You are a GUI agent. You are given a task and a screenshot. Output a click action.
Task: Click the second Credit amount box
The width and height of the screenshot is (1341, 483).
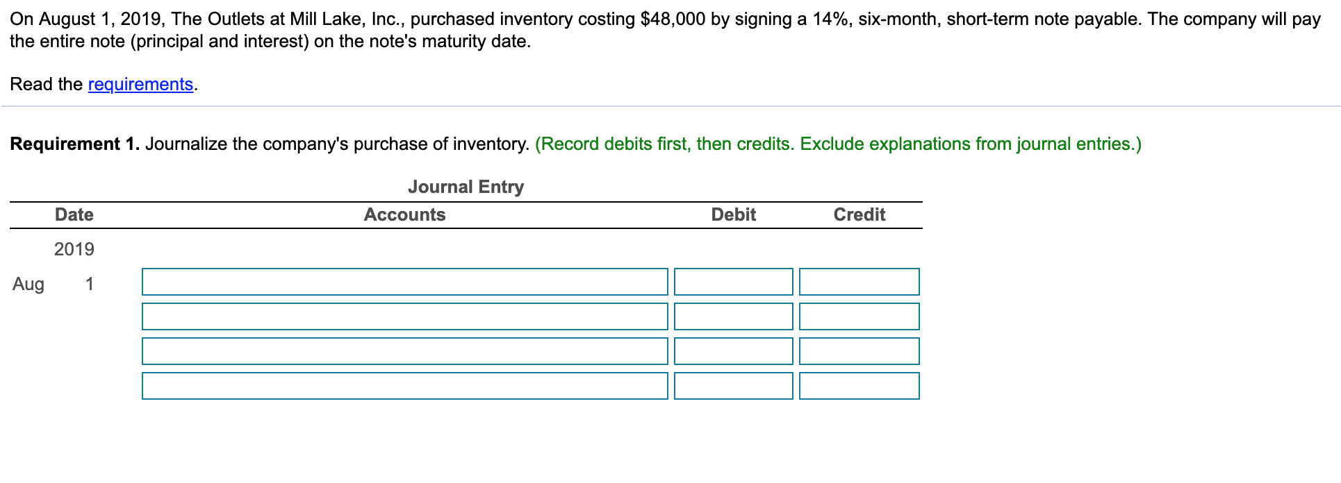pyautogui.click(x=859, y=316)
